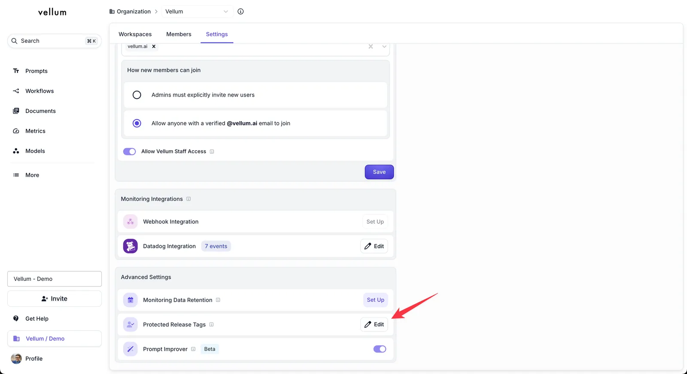687x374 pixels.
Task: Open the Vellum - Demo workspace selector
Action: [x=55, y=279]
